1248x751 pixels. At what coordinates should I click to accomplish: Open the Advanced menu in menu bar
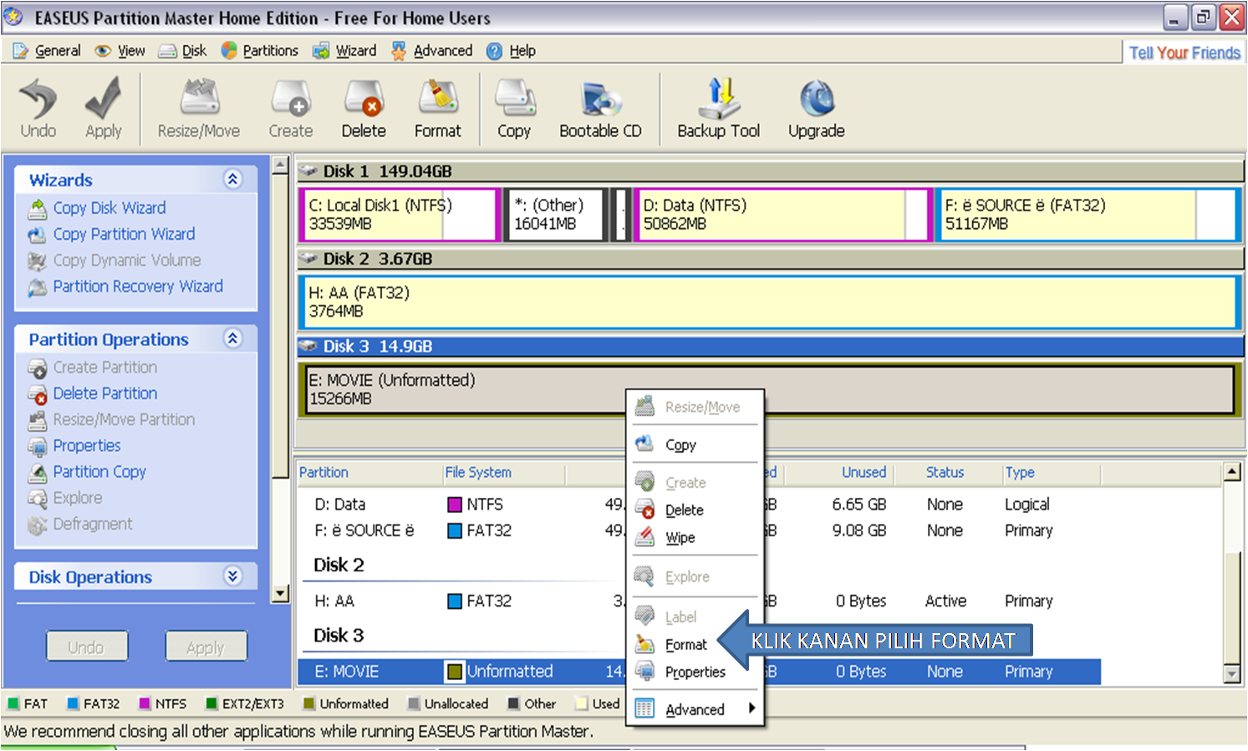(432, 51)
